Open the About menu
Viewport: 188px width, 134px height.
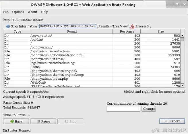(32, 12)
